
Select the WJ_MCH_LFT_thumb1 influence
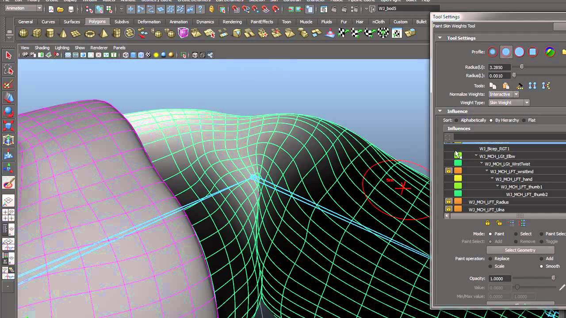point(521,187)
